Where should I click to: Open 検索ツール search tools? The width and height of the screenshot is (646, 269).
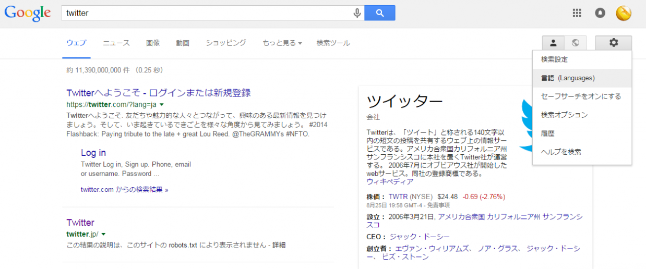point(333,43)
